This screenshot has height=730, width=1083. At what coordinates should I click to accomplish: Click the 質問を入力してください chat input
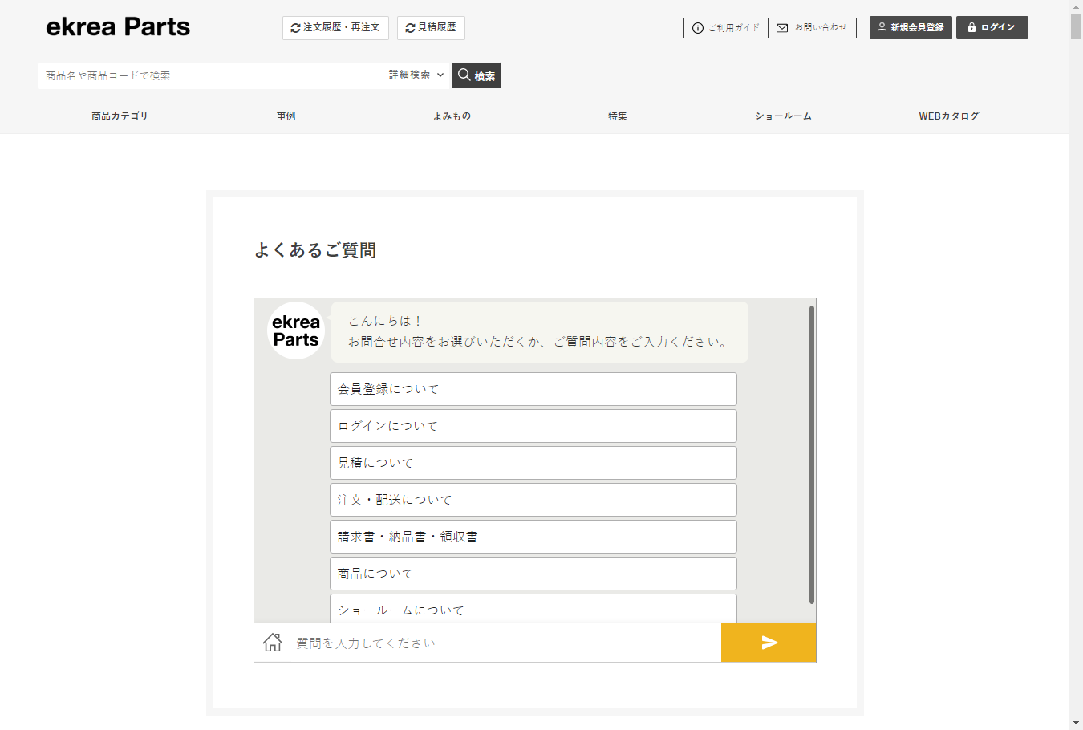(x=505, y=643)
